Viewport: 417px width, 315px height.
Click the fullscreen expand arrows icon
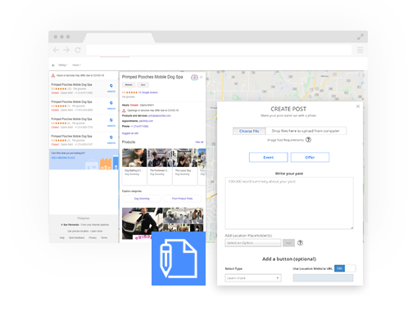(360, 37)
